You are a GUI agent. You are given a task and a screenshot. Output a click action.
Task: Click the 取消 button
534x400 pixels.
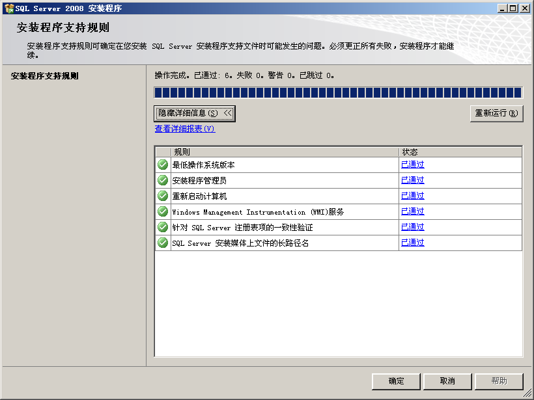pyautogui.click(x=447, y=381)
